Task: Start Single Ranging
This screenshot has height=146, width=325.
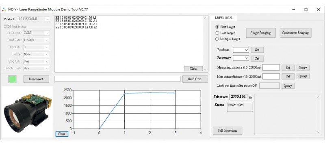Action: point(260,33)
